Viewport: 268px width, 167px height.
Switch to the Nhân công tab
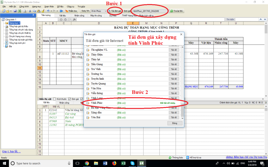click(79, 16)
